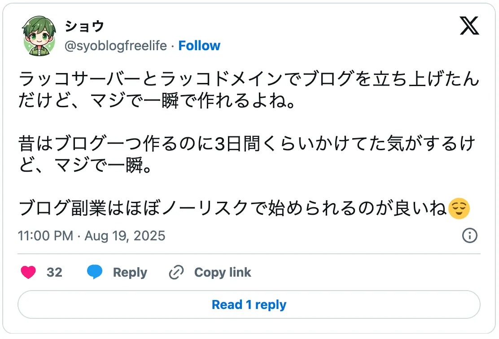Click the chain-link icon next to Copy link
This screenshot has height=339, width=499.
point(175,272)
